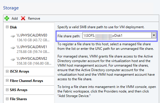The height and width of the screenshot is (103, 160).
Task: Select the File Shares heading
Action: point(18,99)
